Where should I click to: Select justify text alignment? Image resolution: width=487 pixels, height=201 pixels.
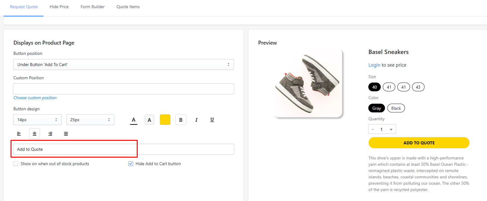tap(66, 133)
